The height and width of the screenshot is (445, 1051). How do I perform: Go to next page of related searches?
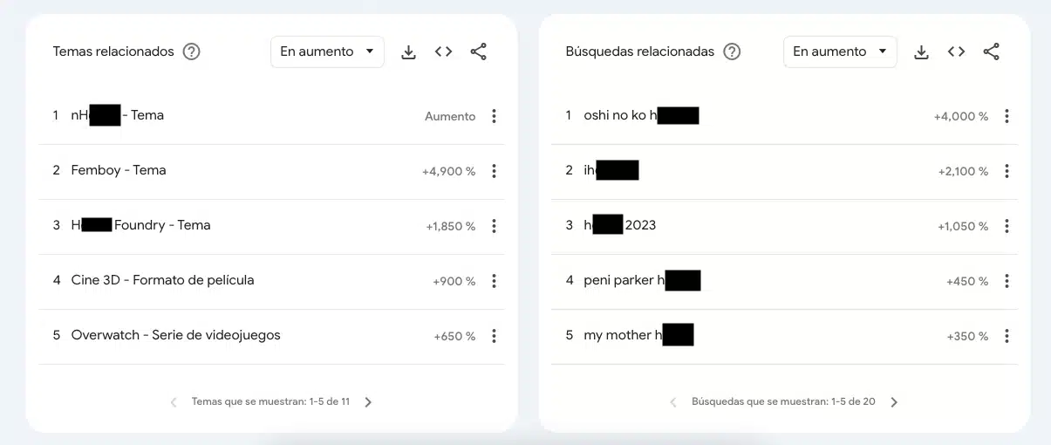[x=894, y=402]
